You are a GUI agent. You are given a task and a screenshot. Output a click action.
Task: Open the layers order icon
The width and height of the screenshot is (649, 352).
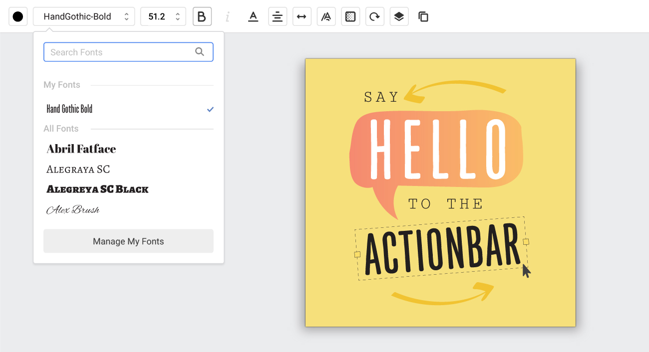pos(399,17)
